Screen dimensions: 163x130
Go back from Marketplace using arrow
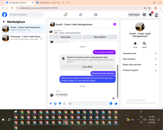[x=4, y=22]
